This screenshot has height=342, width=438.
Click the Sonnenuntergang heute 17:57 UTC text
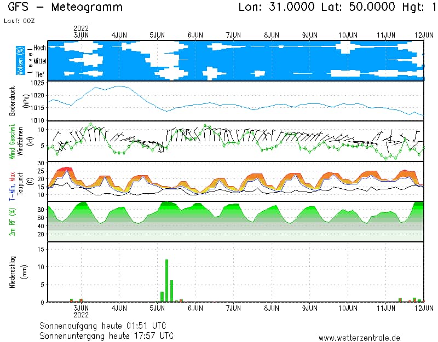point(107,335)
